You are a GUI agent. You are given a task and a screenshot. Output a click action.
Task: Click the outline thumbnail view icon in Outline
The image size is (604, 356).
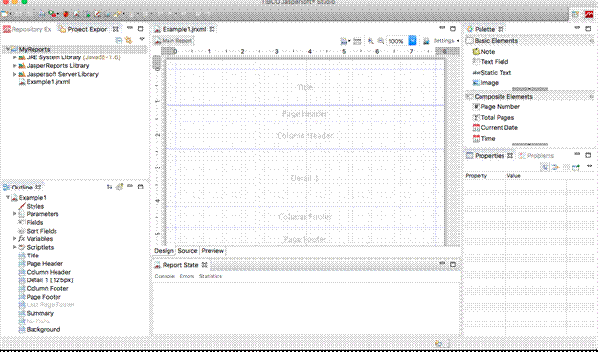[120, 188]
